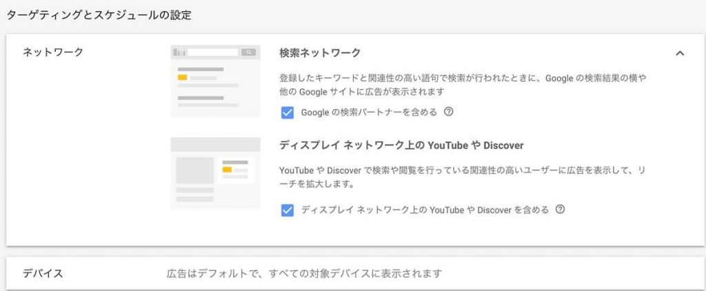Click the ディスプレイ ネットワーク上の YouTube や Discover heading
Screen dimensions: 706x291
tap(402, 145)
